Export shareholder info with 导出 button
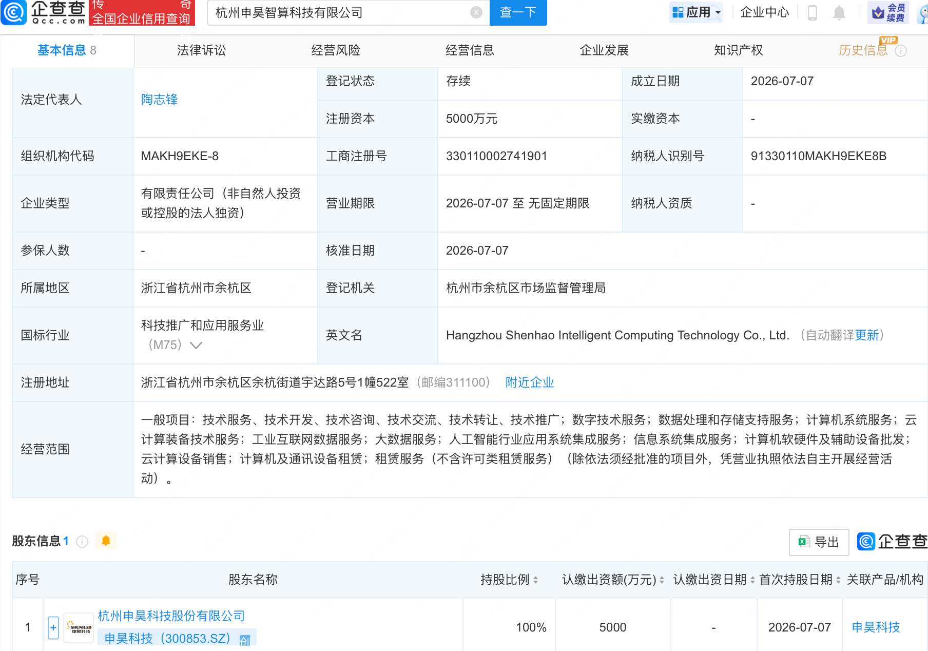 [819, 542]
